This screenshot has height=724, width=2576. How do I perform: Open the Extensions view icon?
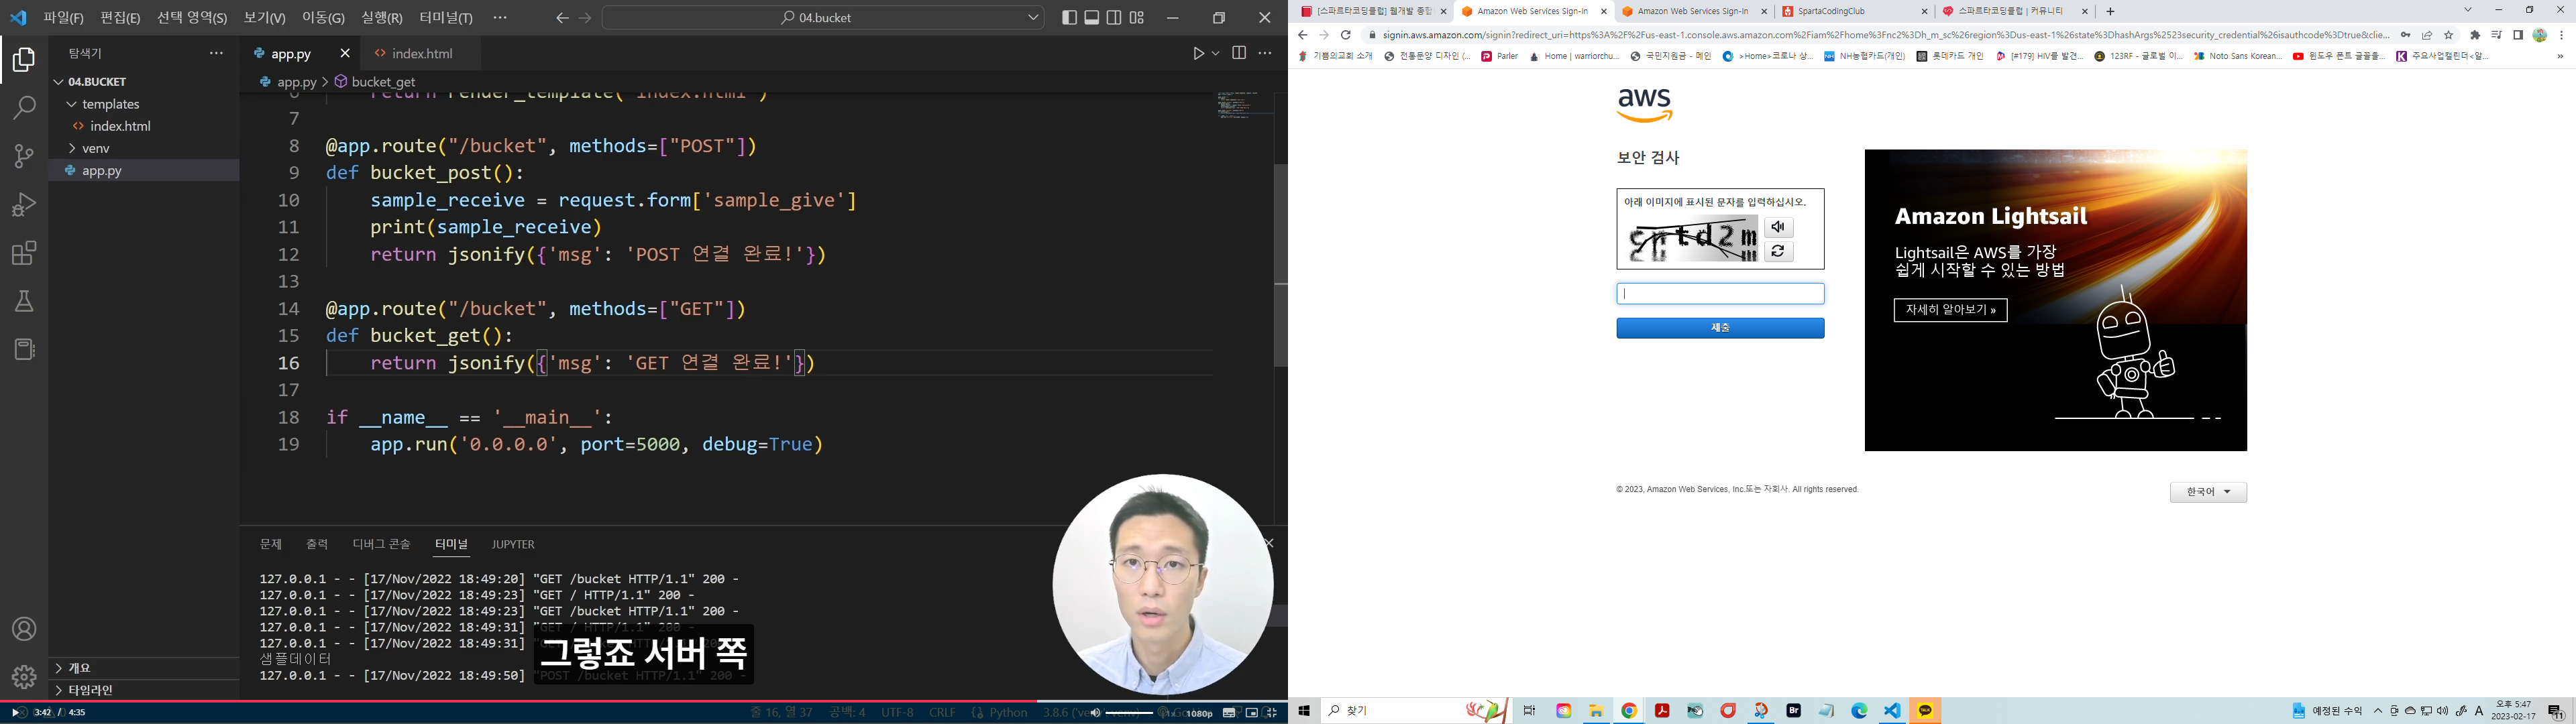(x=24, y=253)
